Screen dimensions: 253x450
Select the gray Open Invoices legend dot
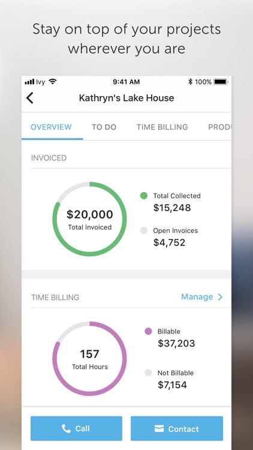144,230
